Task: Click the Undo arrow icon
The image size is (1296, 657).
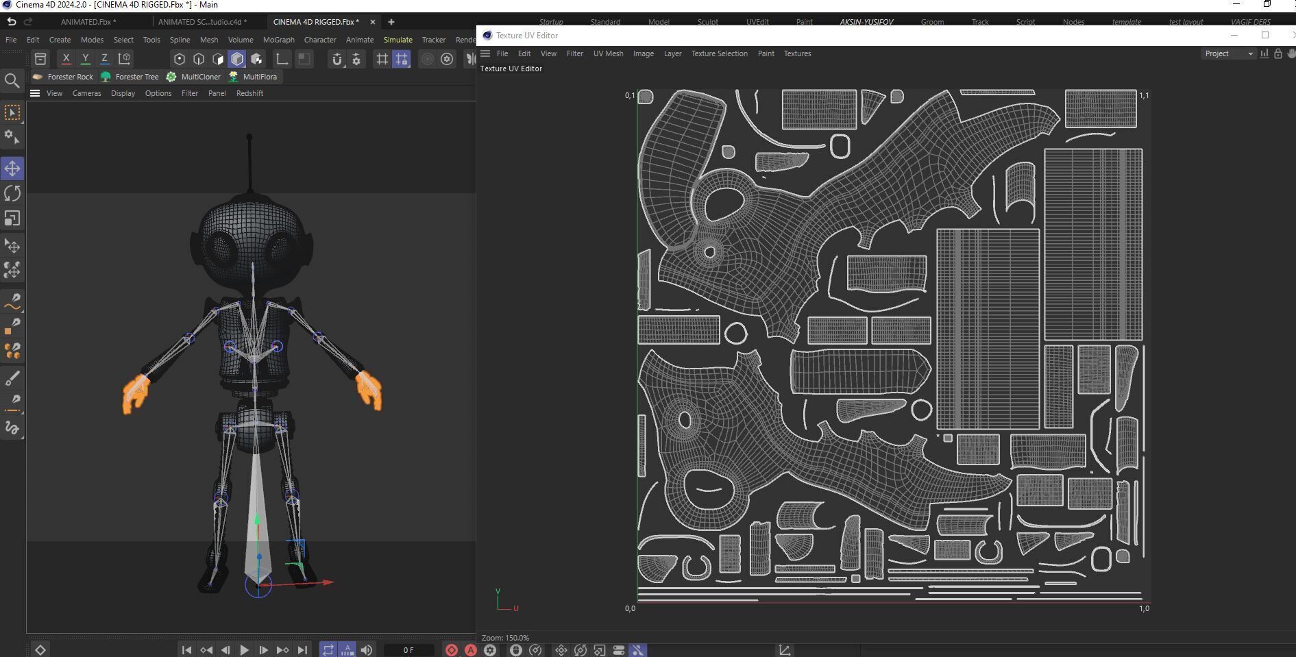Action: [x=12, y=22]
